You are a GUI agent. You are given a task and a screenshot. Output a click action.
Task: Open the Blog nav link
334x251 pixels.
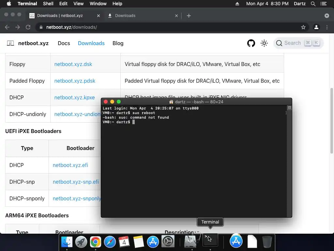118,43
